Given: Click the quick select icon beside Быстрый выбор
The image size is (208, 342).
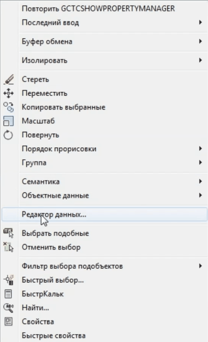Looking at the screenshot, I should click(9, 280).
